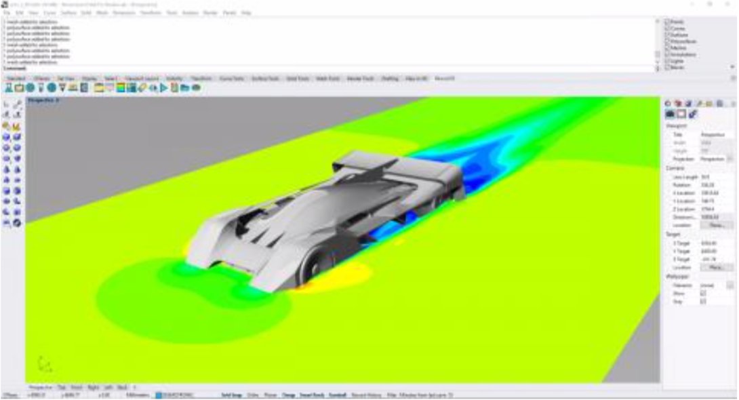Click the blue play triangle run icon
The height and width of the screenshot is (400, 739).
163,87
